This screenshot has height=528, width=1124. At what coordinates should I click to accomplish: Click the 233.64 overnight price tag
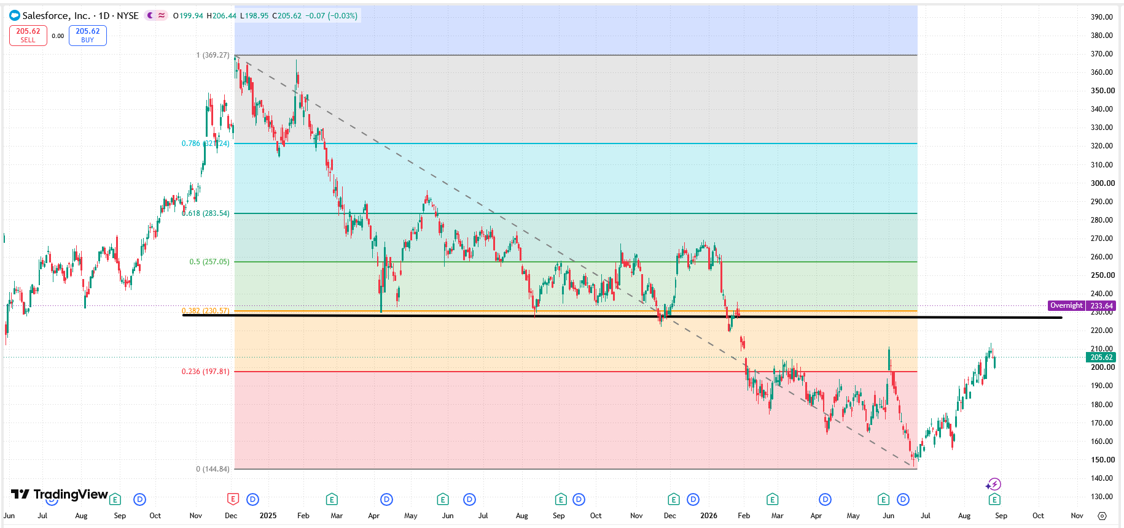coord(1101,305)
